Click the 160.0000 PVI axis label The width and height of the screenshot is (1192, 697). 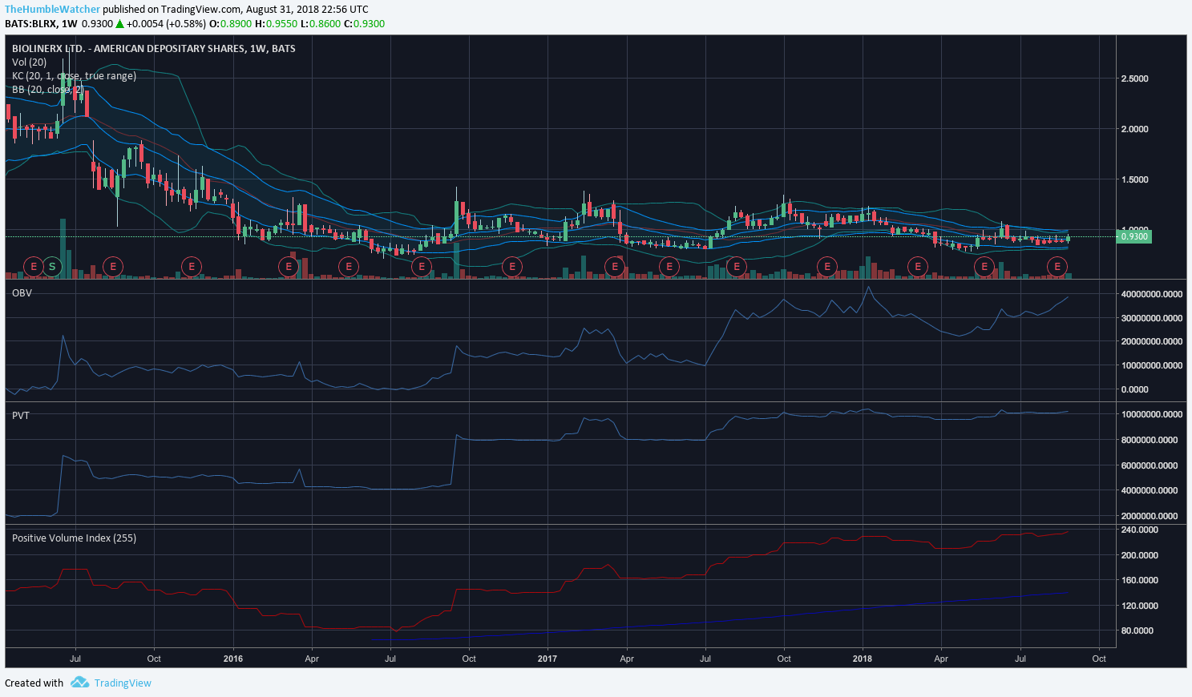pyautogui.click(x=1139, y=580)
